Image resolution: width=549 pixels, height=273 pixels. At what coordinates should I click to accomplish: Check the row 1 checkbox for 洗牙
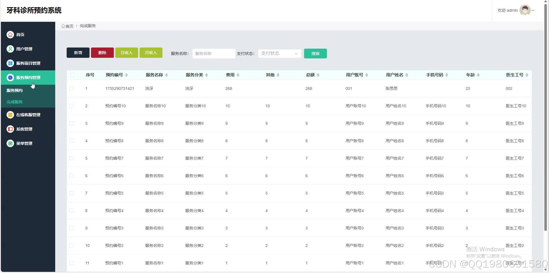coord(71,88)
